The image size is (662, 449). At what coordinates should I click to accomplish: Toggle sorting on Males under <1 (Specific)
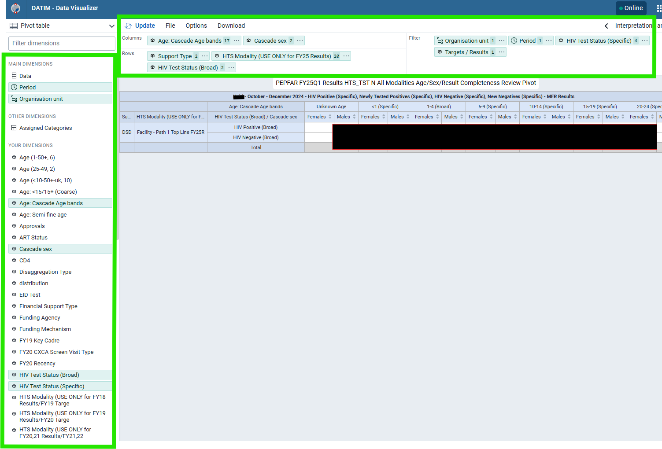point(407,117)
